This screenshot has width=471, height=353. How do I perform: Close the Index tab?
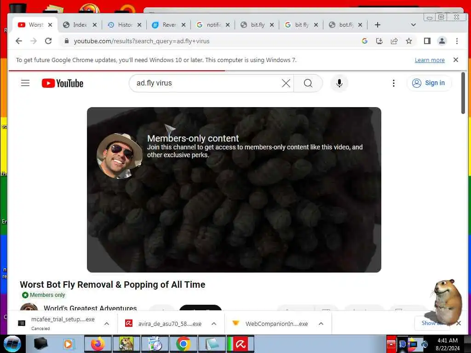coord(95,25)
